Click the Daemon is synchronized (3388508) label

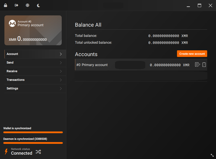click(x=25, y=139)
